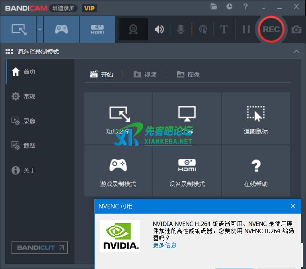Click the 更多信息 link
Image resolution: width=306 pixels, height=269 pixels.
click(164, 245)
